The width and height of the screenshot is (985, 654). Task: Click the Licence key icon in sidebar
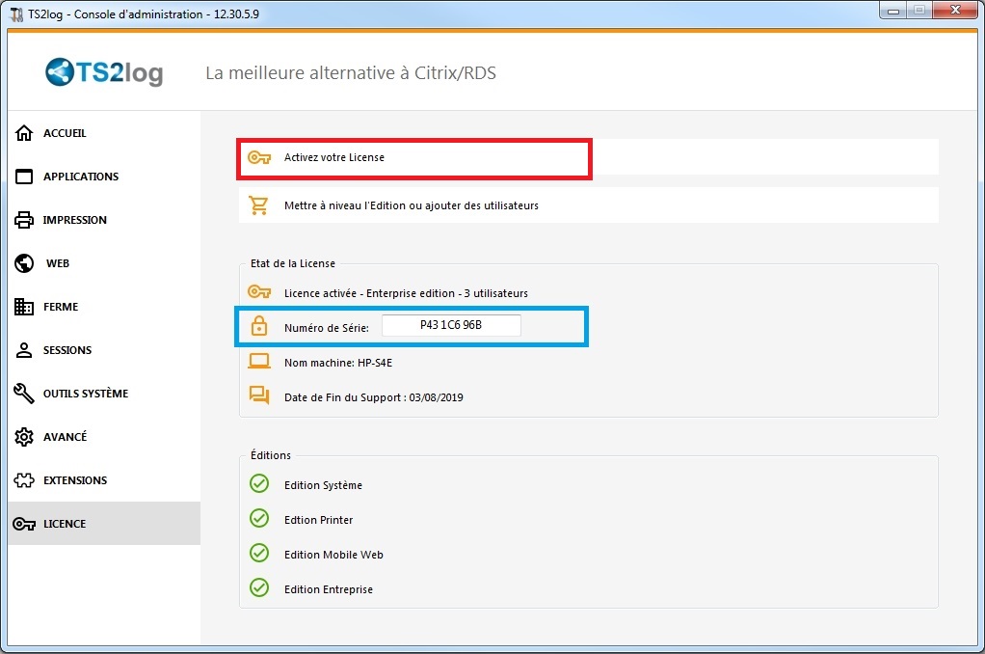point(24,524)
